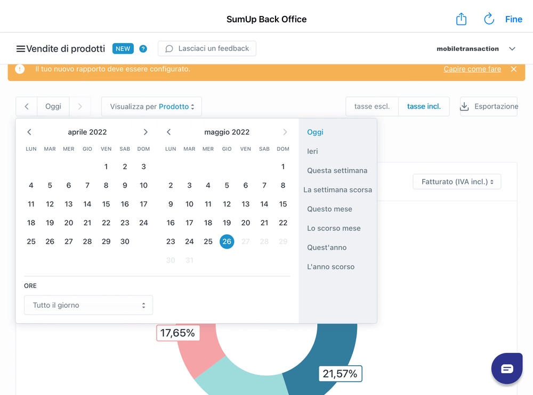The image size is (533, 395).
Task: Choose La settimana scorsa preset
Action: [x=337, y=190]
